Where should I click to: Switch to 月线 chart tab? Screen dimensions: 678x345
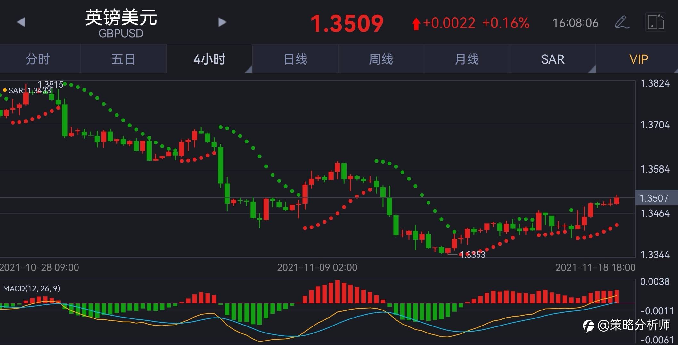[467, 59]
